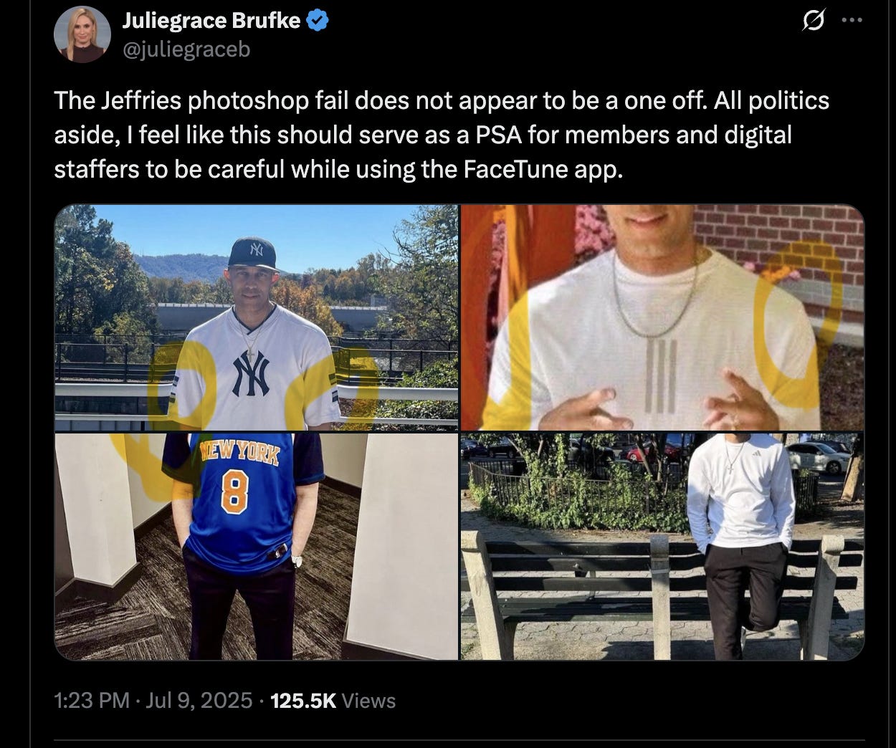Open Juliegrace Brufke's profile avatar
Screen dimensions: 896x748
[82, 34]
